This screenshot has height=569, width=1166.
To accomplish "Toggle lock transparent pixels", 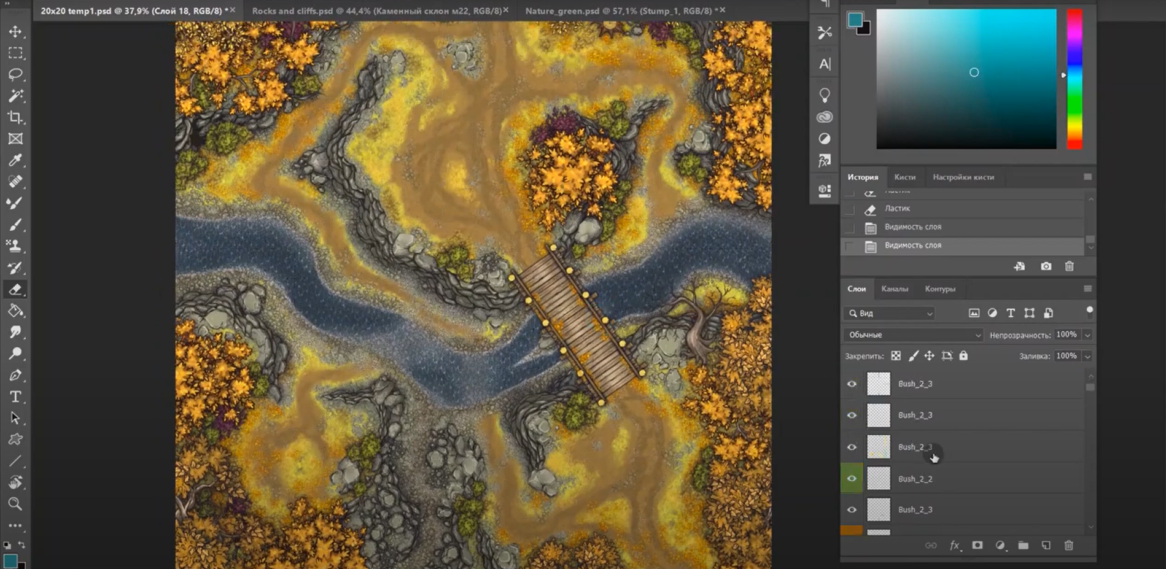I will tap(896, 356).
